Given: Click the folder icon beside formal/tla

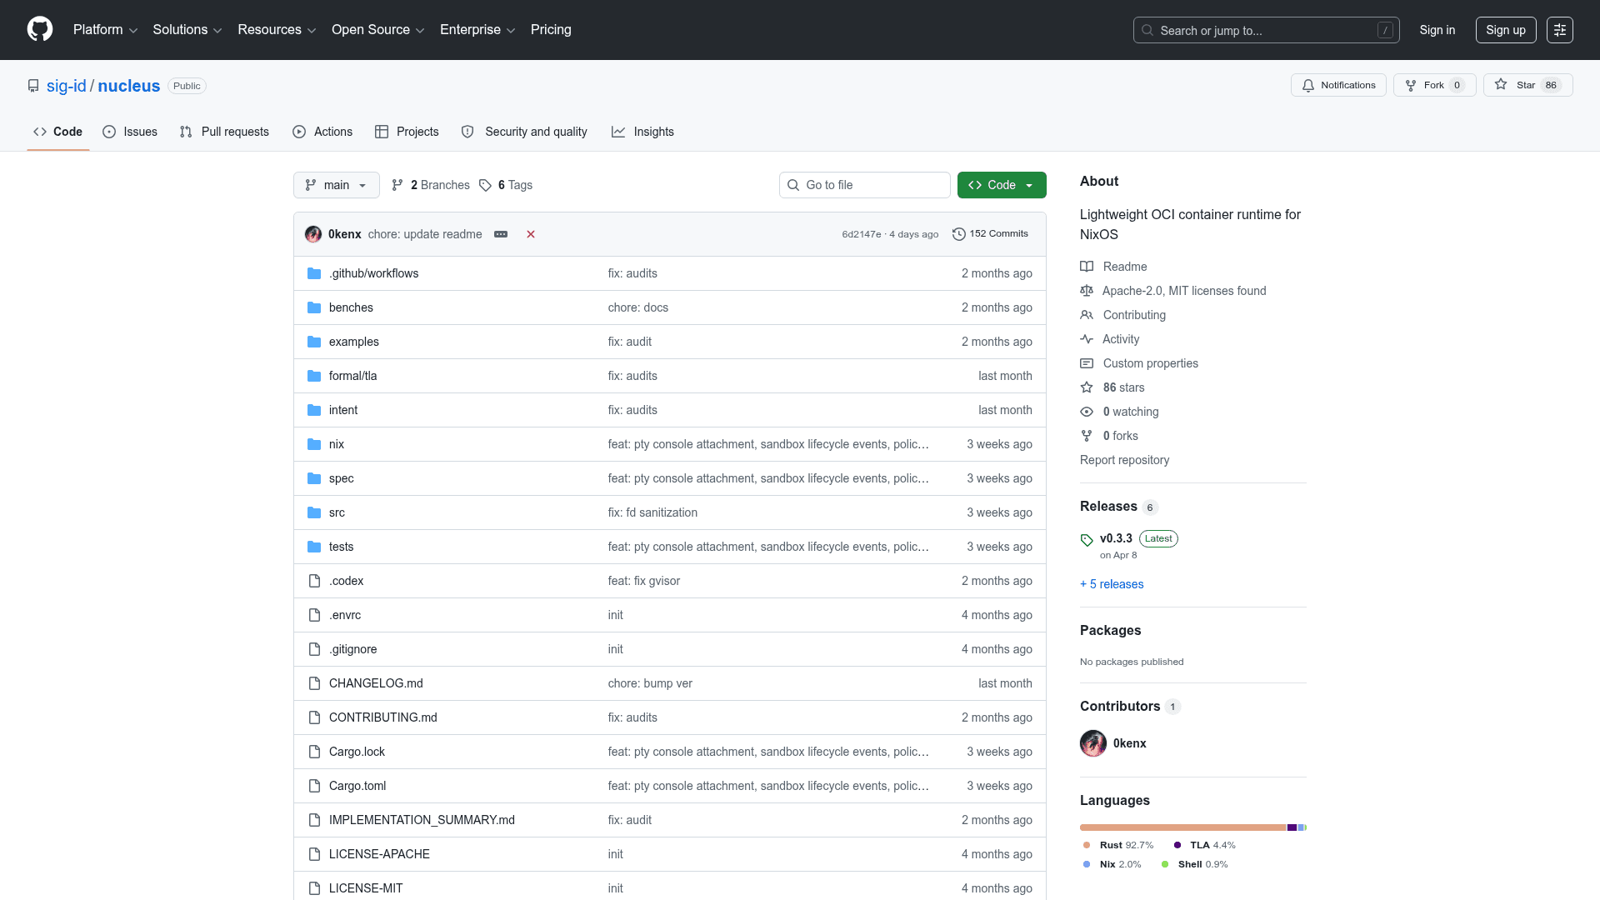Looking at the screenshot, I should point(314,376).
